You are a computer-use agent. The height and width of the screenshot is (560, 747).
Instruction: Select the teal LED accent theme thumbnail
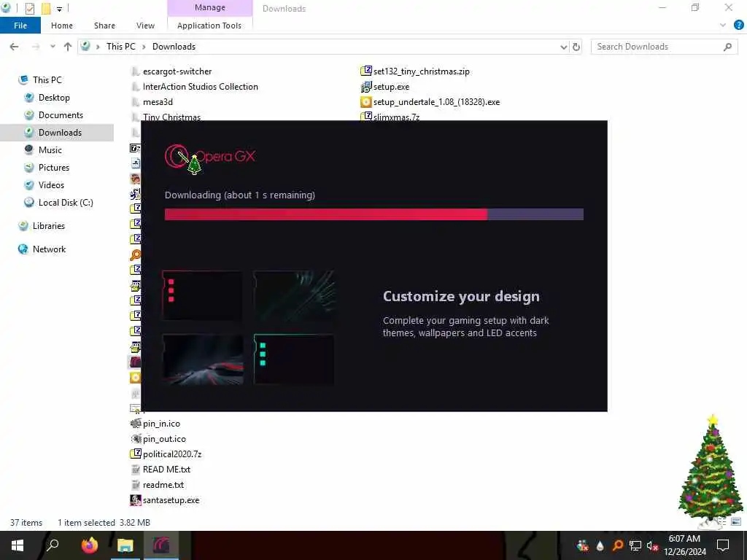293,359
